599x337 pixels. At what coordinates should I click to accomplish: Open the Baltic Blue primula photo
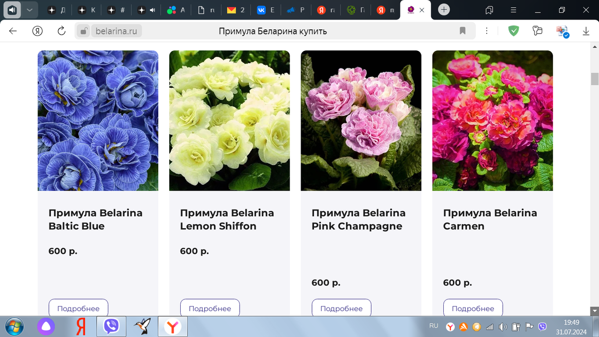tap(98, 120)
